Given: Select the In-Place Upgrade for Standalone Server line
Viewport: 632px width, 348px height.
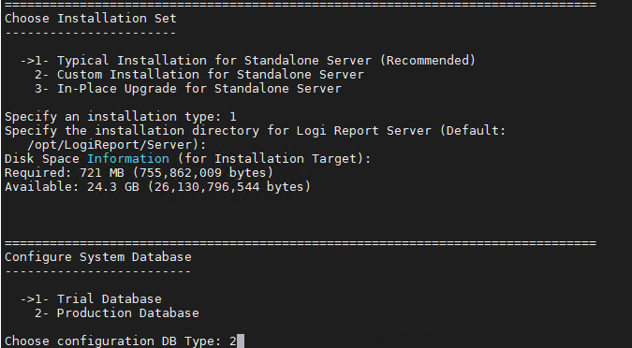Looking at the screenshot, I should [x=188, y=89].
